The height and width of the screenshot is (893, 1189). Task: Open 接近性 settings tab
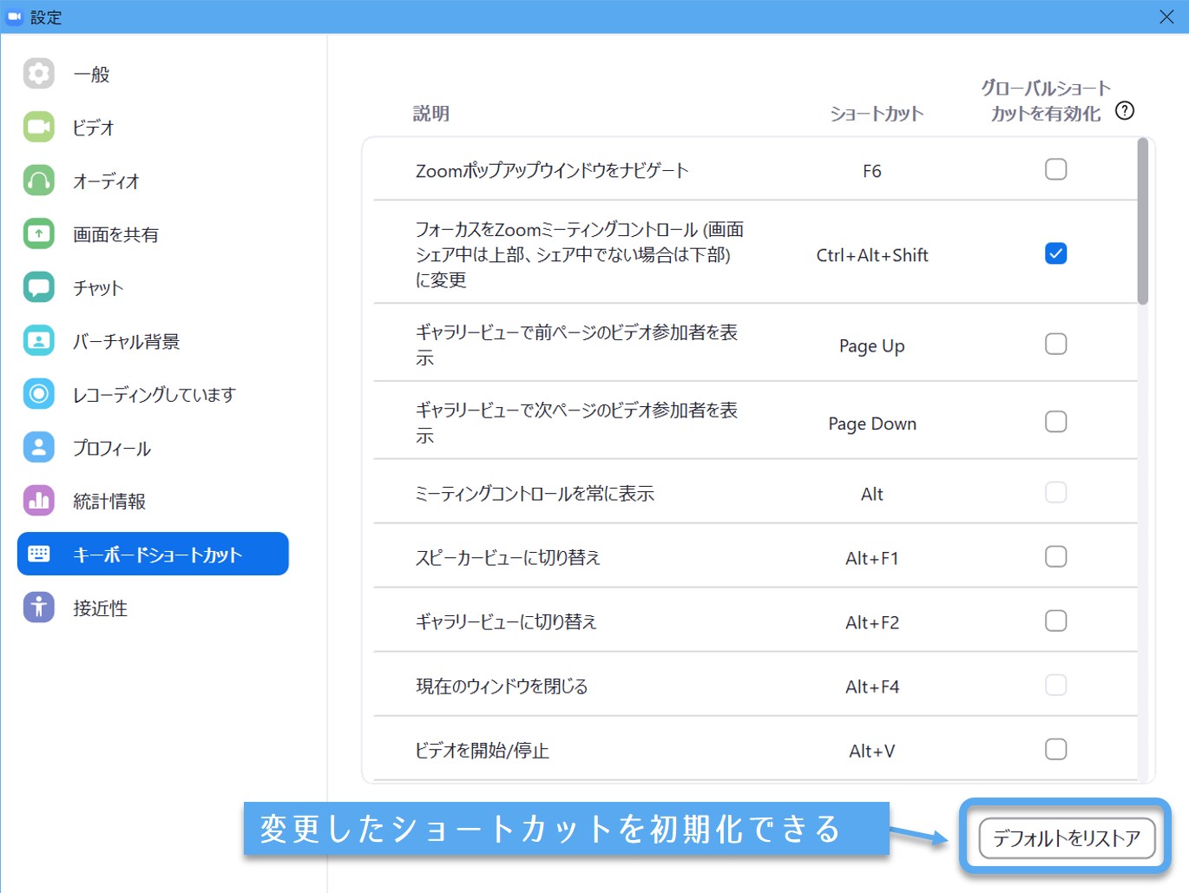pyautogui.click(x=153, y=607)
